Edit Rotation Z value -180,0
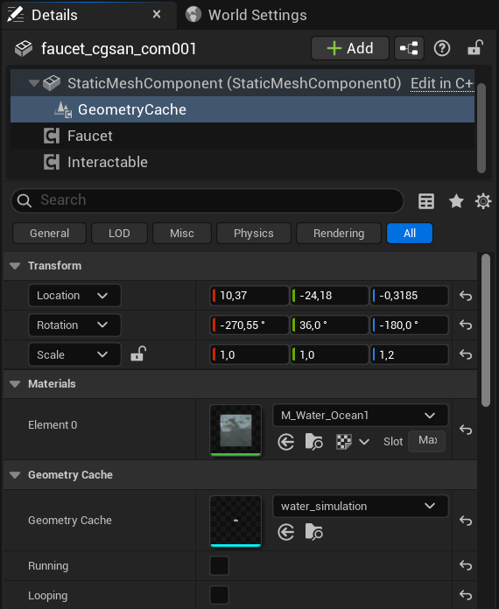This screenshot has height=609, width=499. (409, 325)
